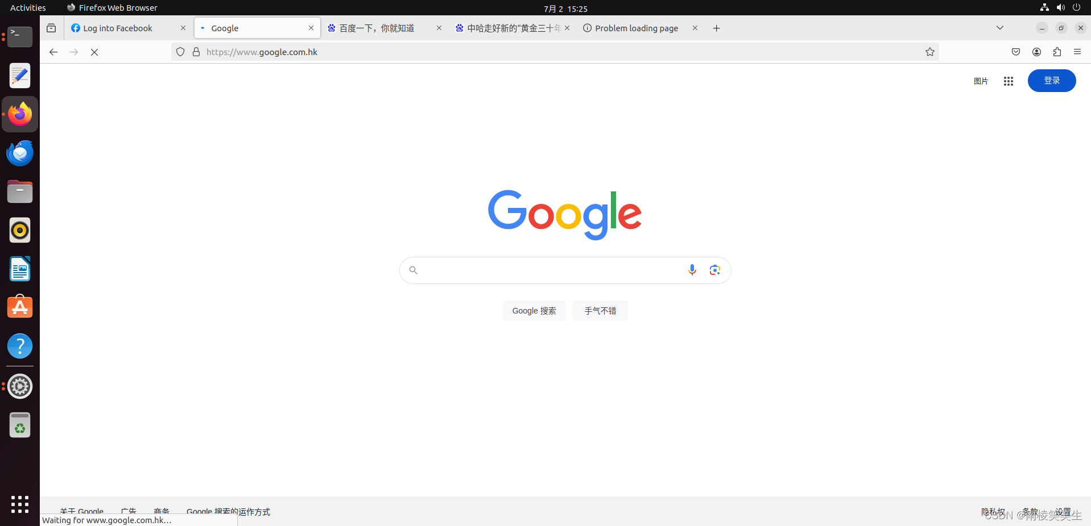Screen dimensions: 1091x526
Task: Open the 图片 images link
Action: point(981,81)
